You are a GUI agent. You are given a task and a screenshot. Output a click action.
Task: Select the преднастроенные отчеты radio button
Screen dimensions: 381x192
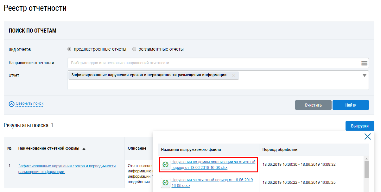(69, 49)
